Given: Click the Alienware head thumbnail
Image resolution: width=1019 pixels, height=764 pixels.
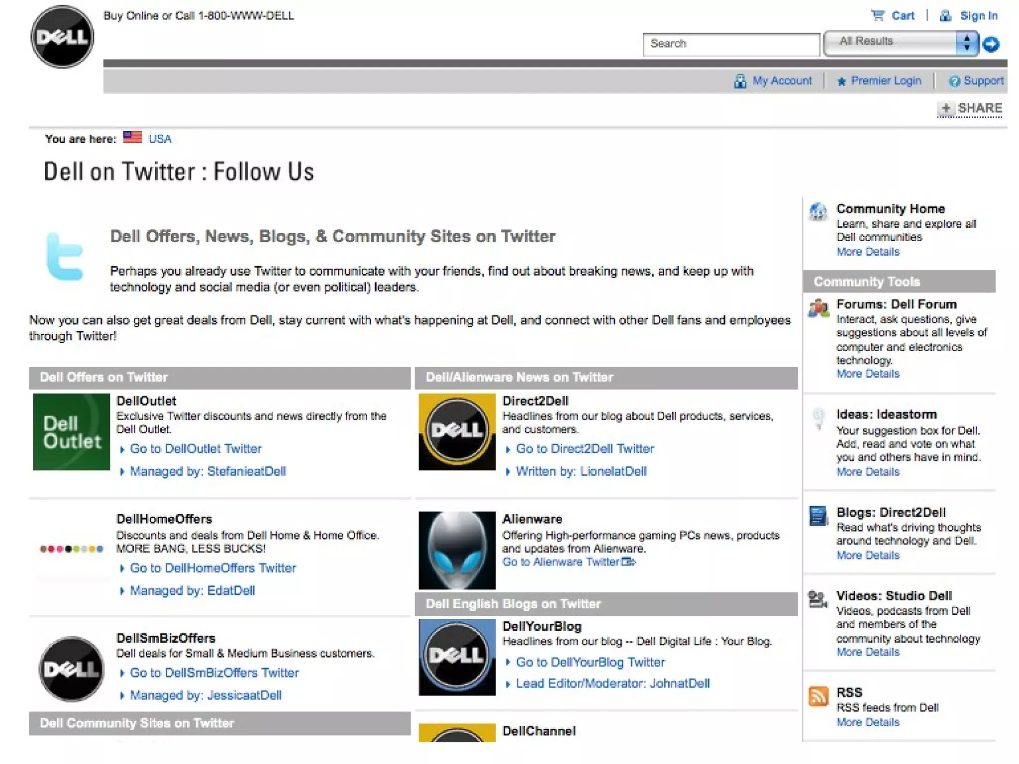Looking at the screenshot, I should (x=457, y=550).
